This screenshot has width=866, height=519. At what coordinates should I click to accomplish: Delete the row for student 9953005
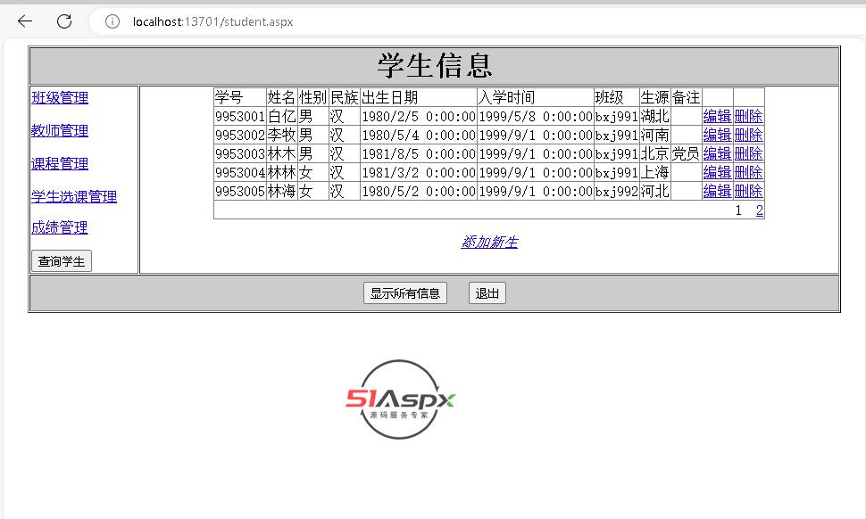click(748, 191)
